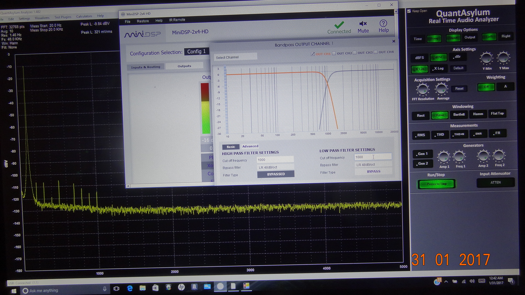
Task: Open the Config 1 configuration selector
Action: point(196,51)
